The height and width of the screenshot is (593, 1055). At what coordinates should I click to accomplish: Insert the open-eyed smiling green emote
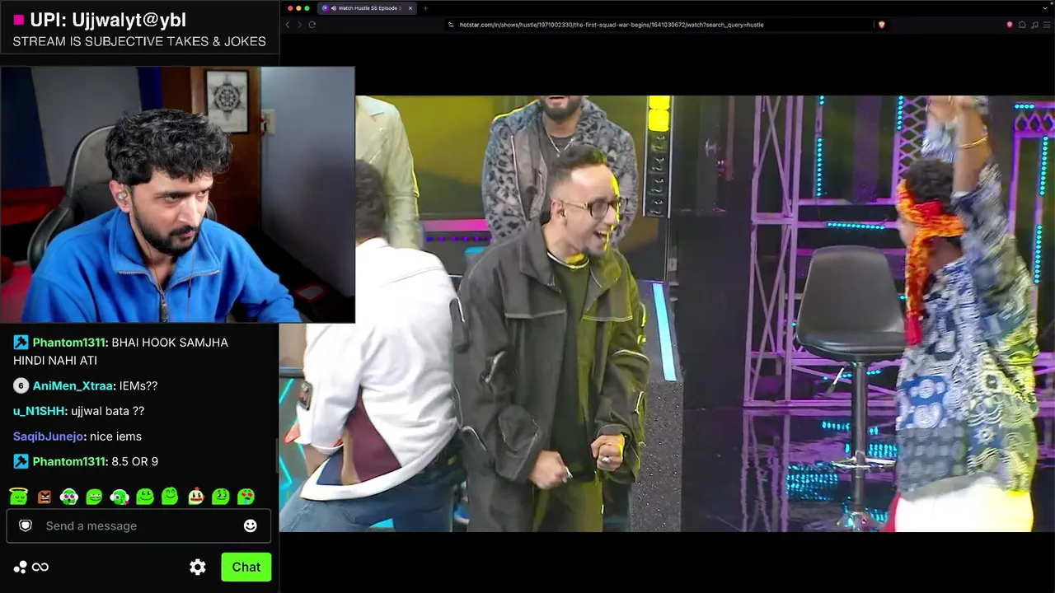[145, 497]
